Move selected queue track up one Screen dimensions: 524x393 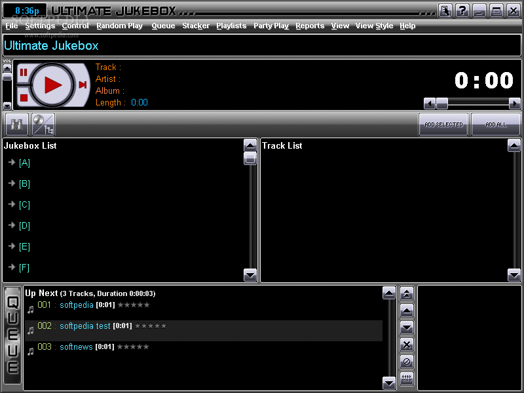pyautogui.click(x=407, y=310)
